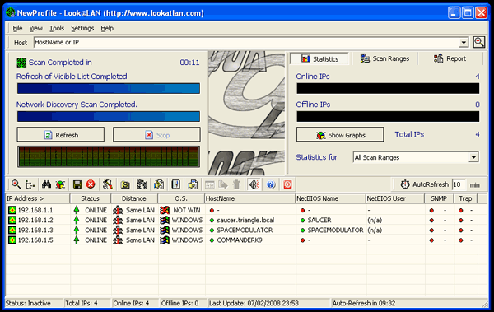Screen dimensions: 494x312
Task: Click the floppy disk save icon
Action: click(77, 184)
